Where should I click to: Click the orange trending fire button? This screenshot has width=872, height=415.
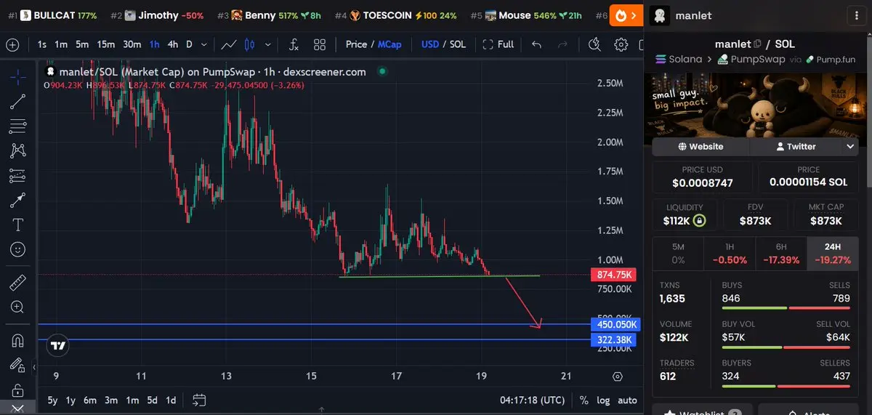click(x=626, y=15)
